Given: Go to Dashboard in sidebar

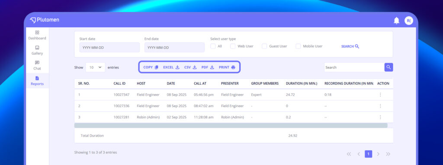Looking at the screenshot, I should 37,35.
